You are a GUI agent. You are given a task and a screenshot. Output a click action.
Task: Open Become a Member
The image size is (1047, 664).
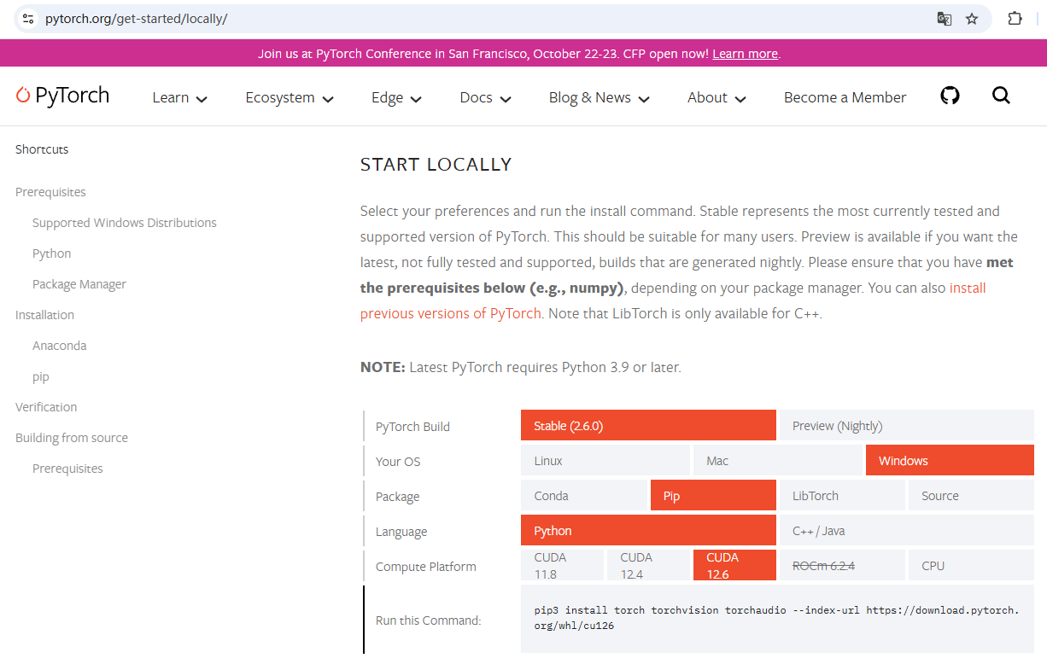[x=845, y=98]
